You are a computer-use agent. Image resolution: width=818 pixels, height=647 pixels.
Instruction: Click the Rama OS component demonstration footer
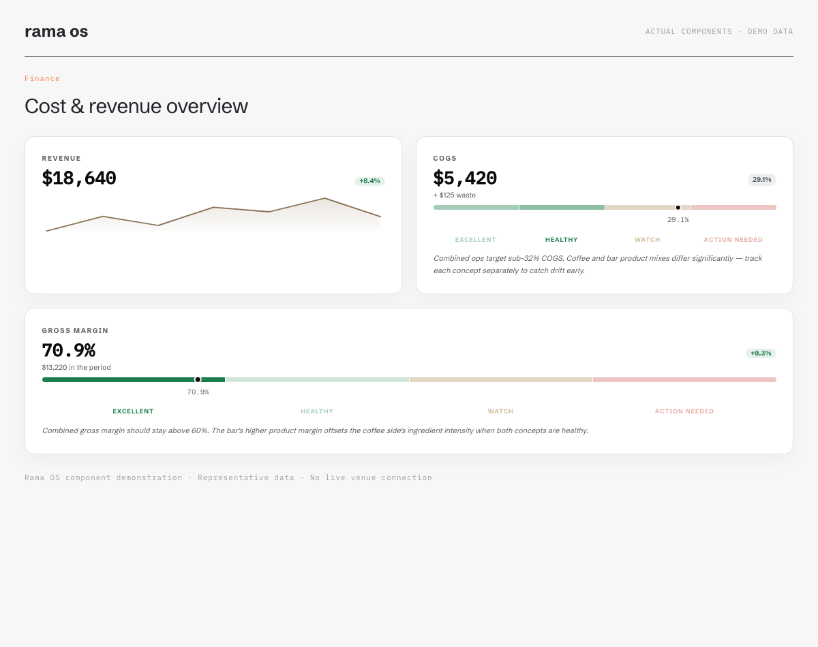(228, 477)
